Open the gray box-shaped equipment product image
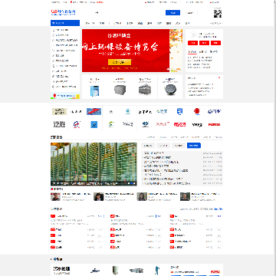 pos(120,90)
